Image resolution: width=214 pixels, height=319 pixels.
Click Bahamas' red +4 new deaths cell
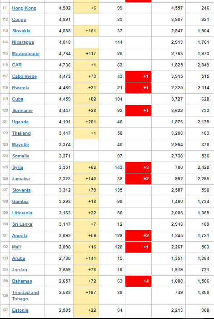[x=138, y=281]
